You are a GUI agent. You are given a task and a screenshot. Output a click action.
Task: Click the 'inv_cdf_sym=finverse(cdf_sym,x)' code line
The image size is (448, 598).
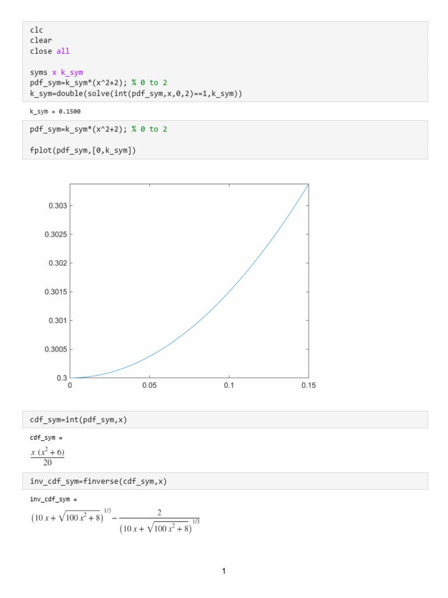point(98,481)
